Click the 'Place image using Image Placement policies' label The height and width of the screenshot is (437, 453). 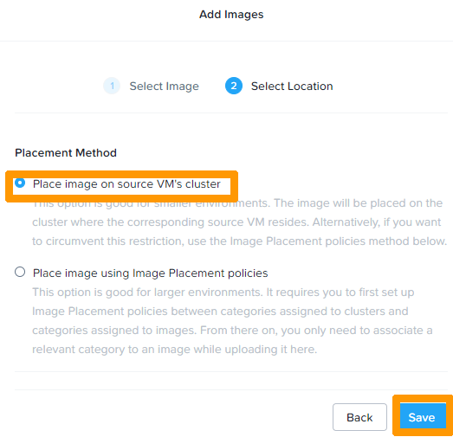(150, 273)
